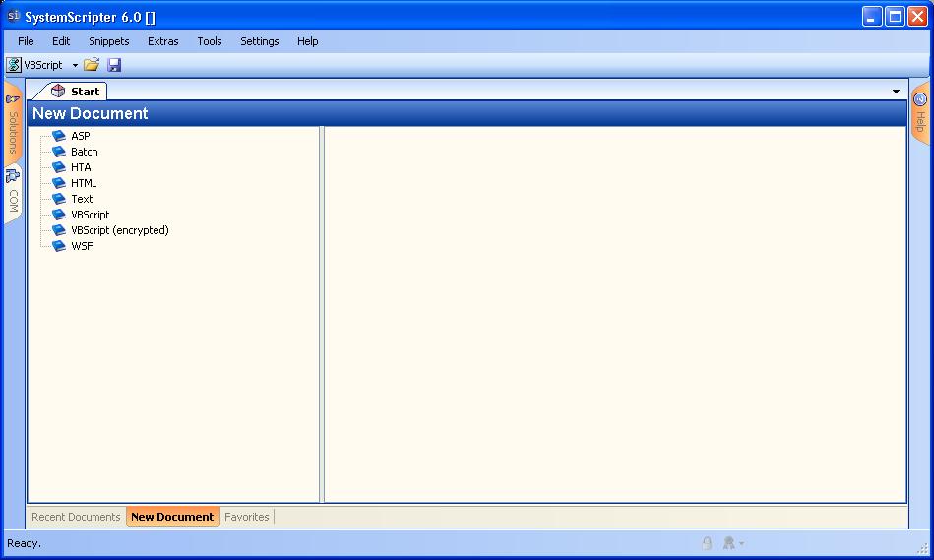
Task: Click the HTML book icon
Action: [x=59, y=183]
